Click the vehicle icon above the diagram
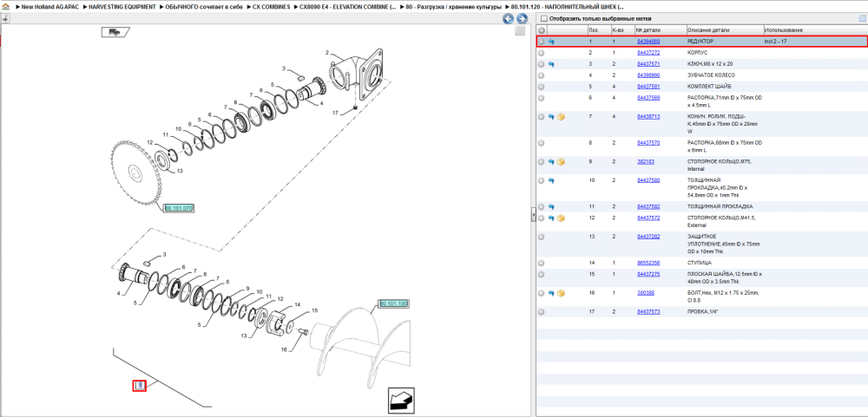 coord(115,32)
